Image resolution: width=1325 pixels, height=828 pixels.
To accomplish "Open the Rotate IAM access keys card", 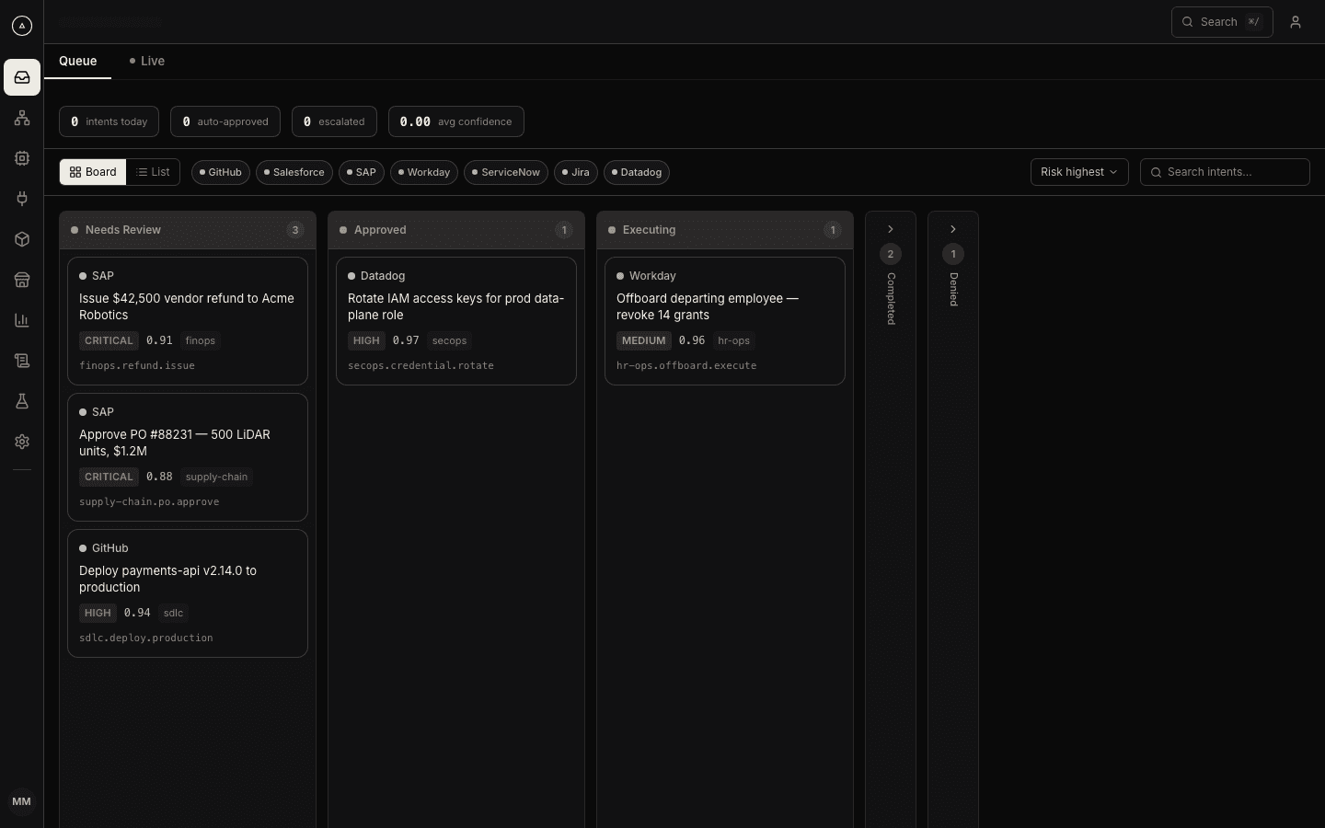I will (x=456, y=321).
